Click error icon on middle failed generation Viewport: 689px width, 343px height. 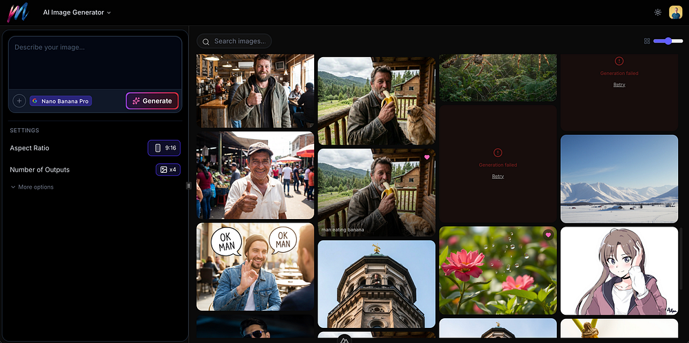pos(498,153)
